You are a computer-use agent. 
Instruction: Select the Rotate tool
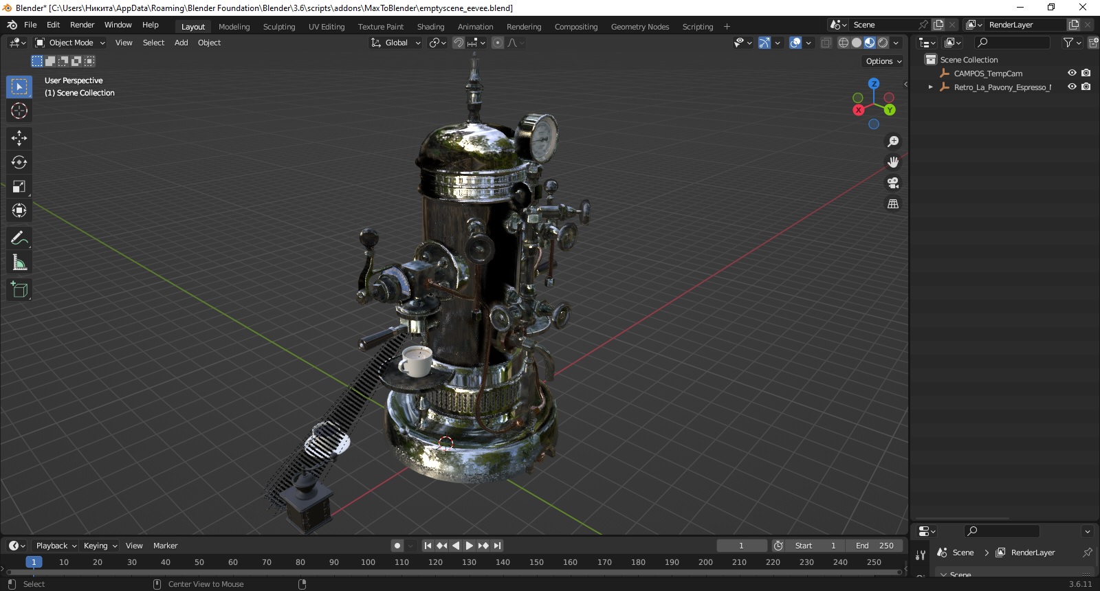[19, 162]
